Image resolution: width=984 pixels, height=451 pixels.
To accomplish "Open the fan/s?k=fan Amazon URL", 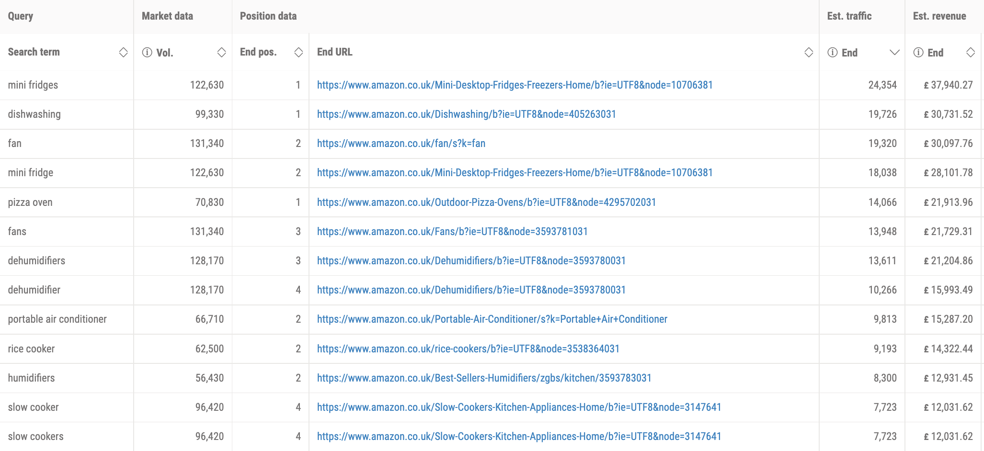I will [401, 144].
